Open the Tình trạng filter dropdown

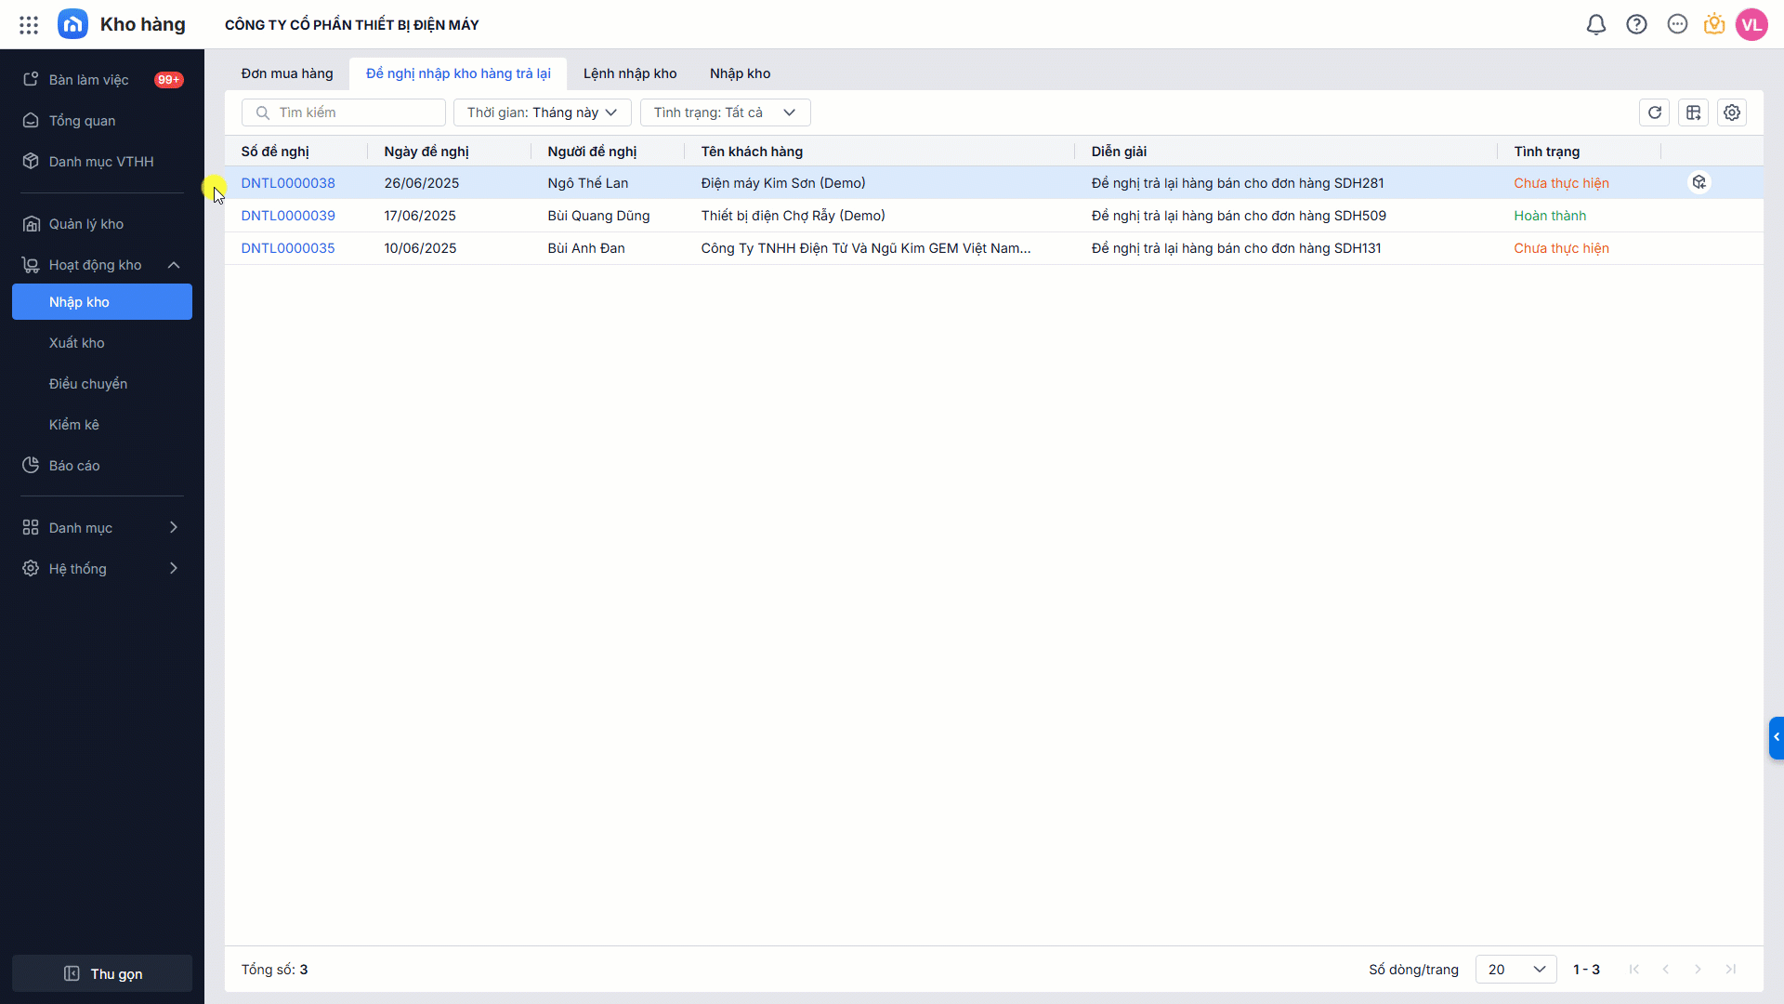(725, 112)
